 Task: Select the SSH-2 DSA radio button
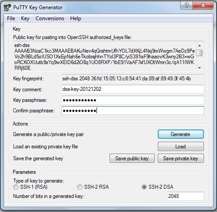click(x=144, y=187)
